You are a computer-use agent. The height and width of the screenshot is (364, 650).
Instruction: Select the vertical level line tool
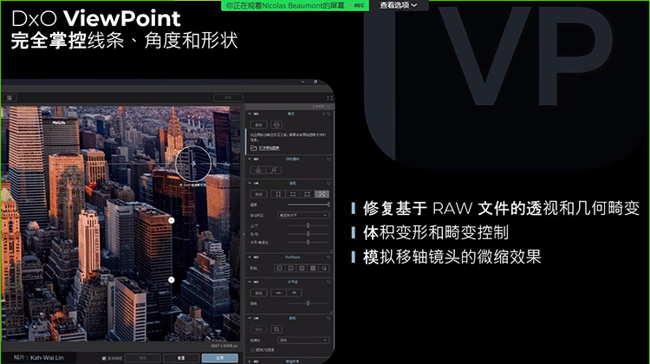[295, 293]
